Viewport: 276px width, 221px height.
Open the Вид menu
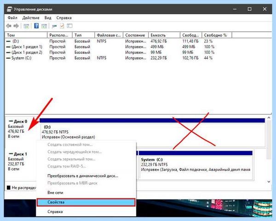(x=48, y=18)
